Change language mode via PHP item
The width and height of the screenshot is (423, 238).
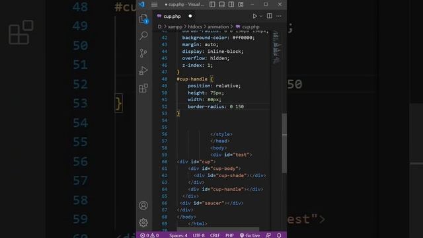click(x=229, y=235)
